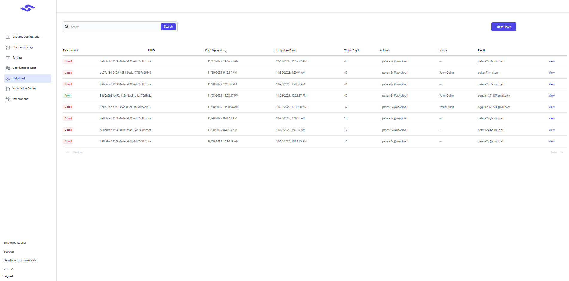Open the Developer Documentation link
Viewport: 569px width, 281px height.
[21, 260]
